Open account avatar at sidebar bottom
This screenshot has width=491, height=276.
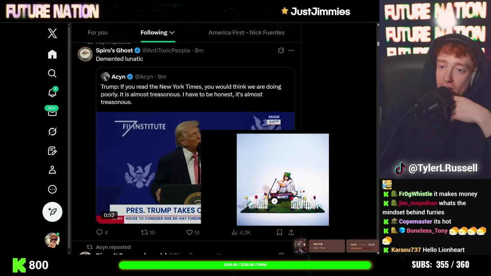pos(52,240)
